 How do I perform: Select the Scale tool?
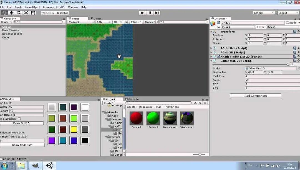pyautogui.click(x=26, y=13)
